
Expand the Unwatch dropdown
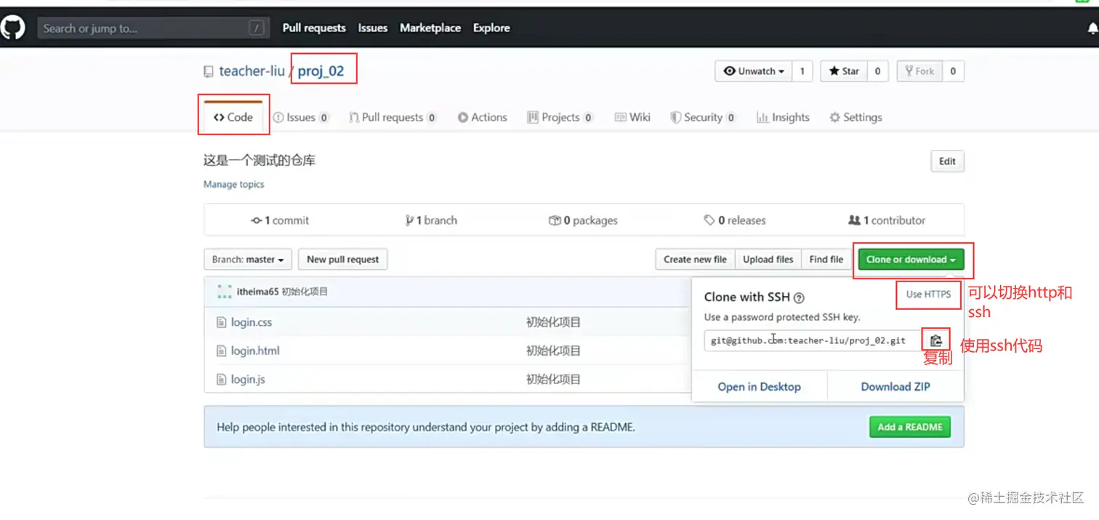pos(754,71)
